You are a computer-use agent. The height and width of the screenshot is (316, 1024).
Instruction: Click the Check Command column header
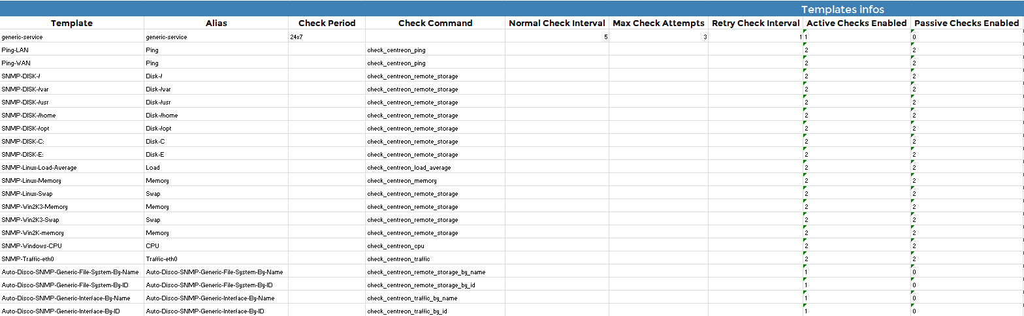coord(435,23)
